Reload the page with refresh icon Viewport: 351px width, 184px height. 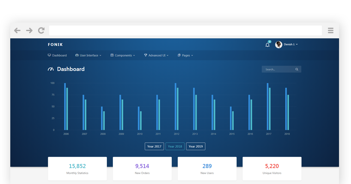pyautogui.click(x=41, y=30)
